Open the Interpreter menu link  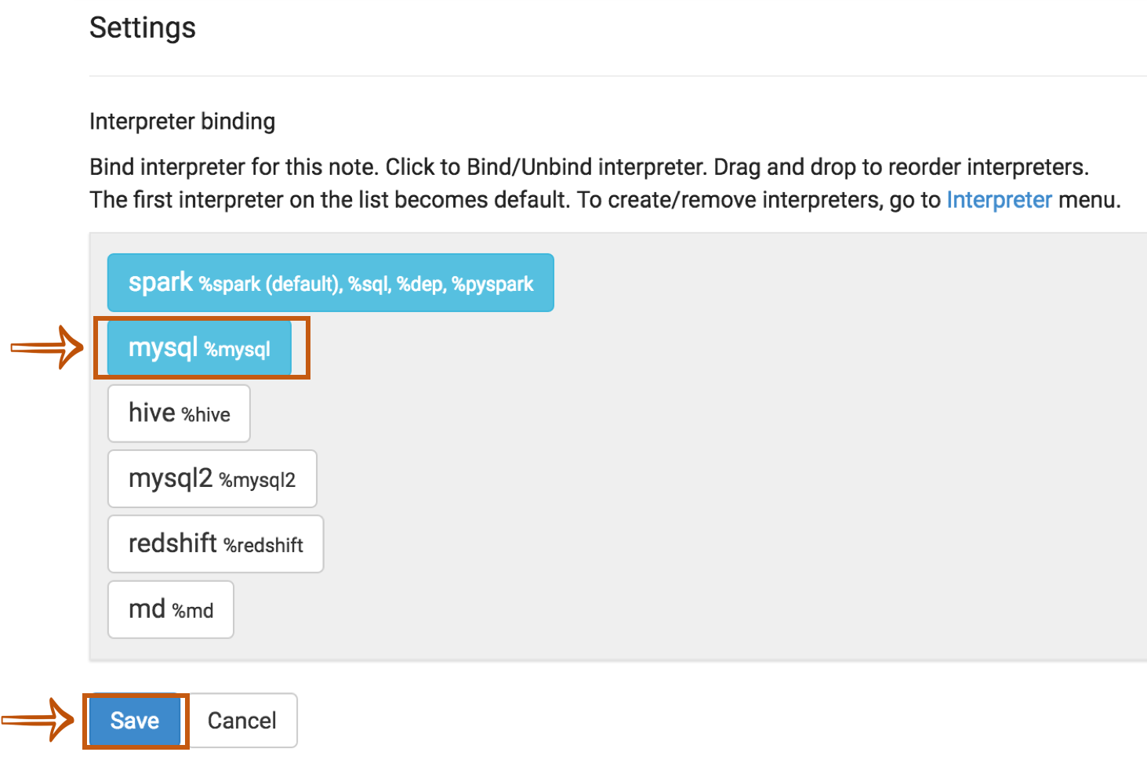pos(998,200)
